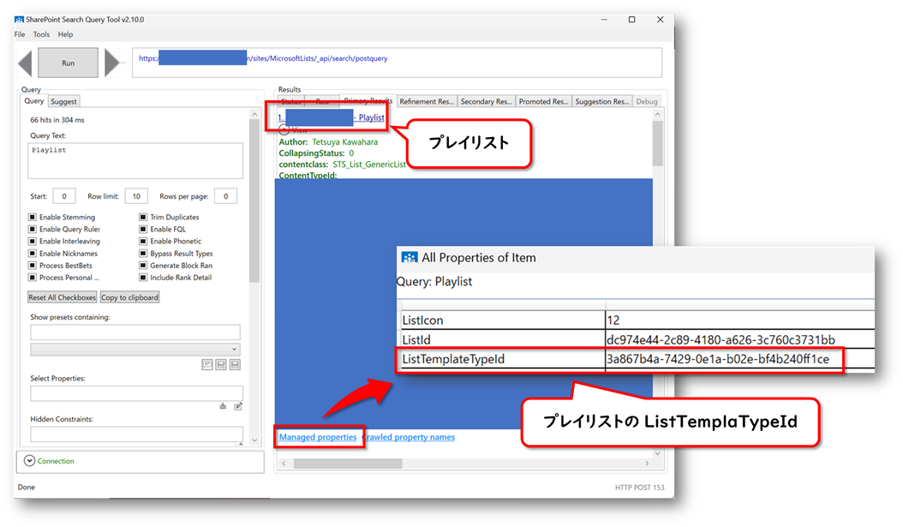Open the Help menu
Screen dimensions: 903x527
point(66,34)
